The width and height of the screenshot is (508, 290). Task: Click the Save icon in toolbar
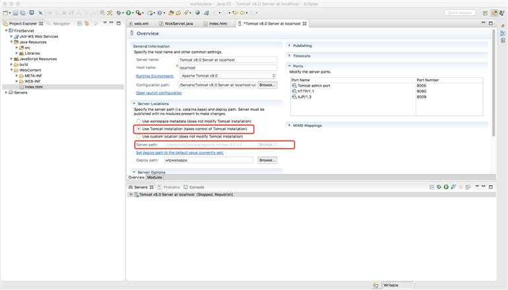click(15, 13)
